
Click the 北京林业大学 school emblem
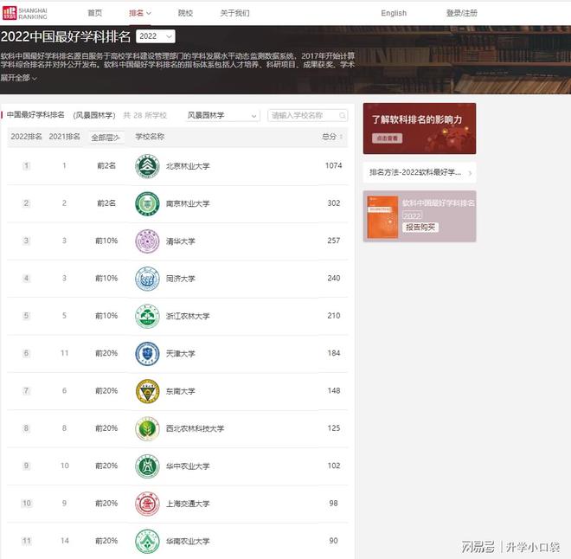[147, 166]
